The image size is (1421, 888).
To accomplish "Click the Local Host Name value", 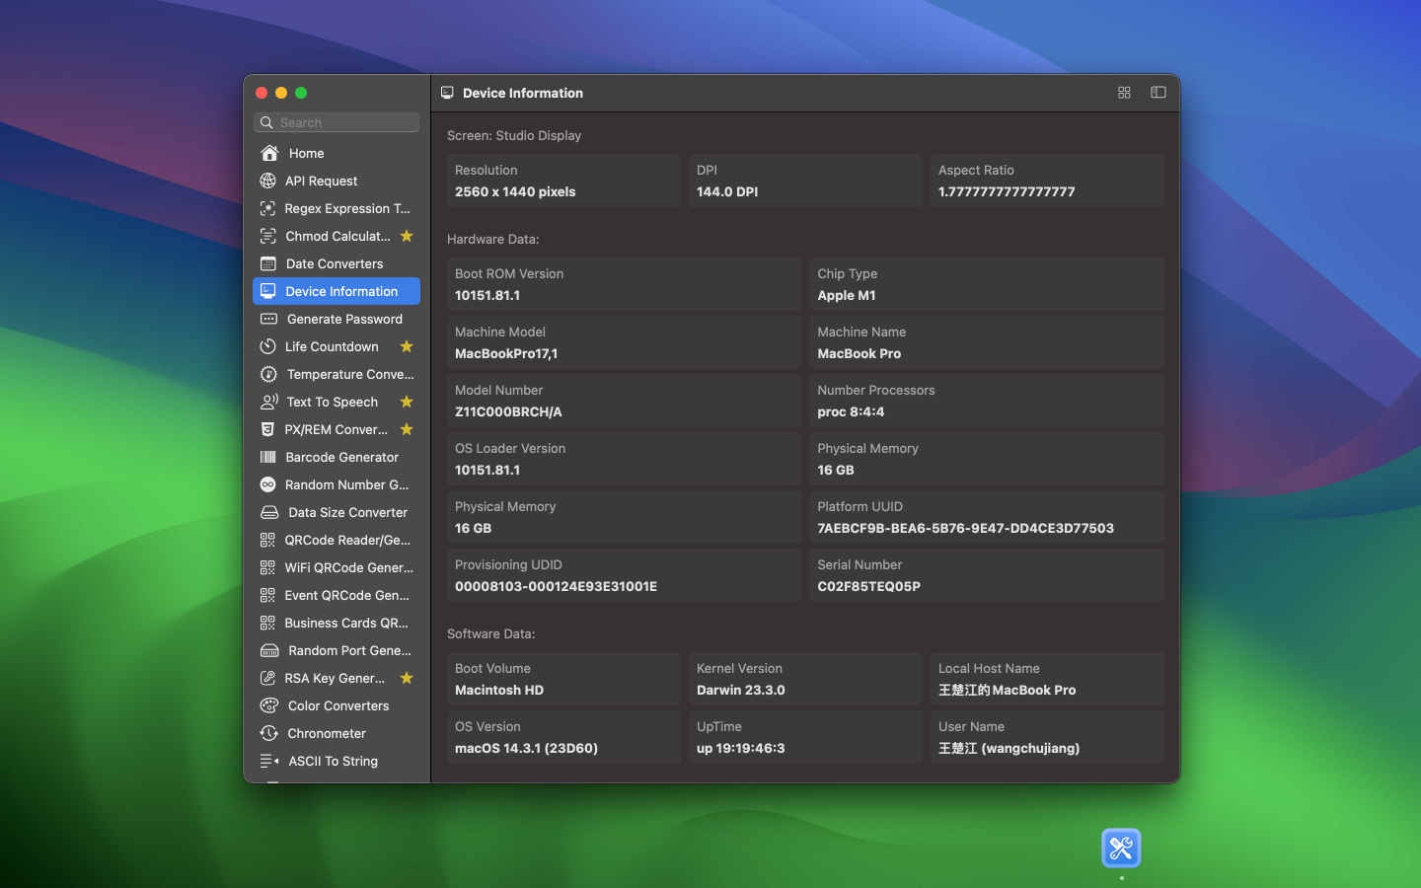I will [1007, 690].
